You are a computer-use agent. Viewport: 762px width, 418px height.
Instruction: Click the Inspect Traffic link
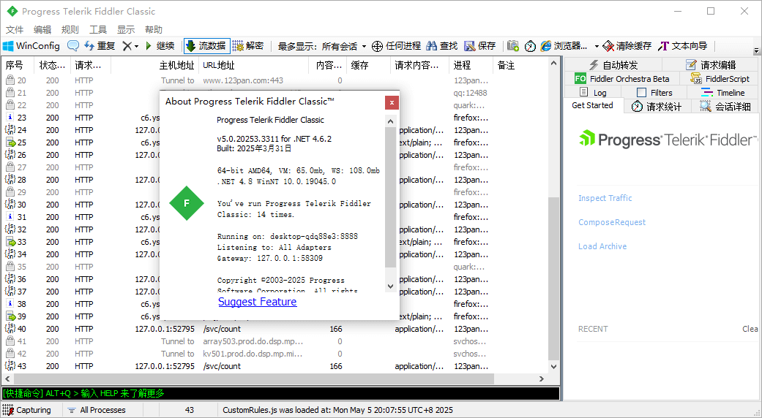pyautogui.click(x=605, y=198)
